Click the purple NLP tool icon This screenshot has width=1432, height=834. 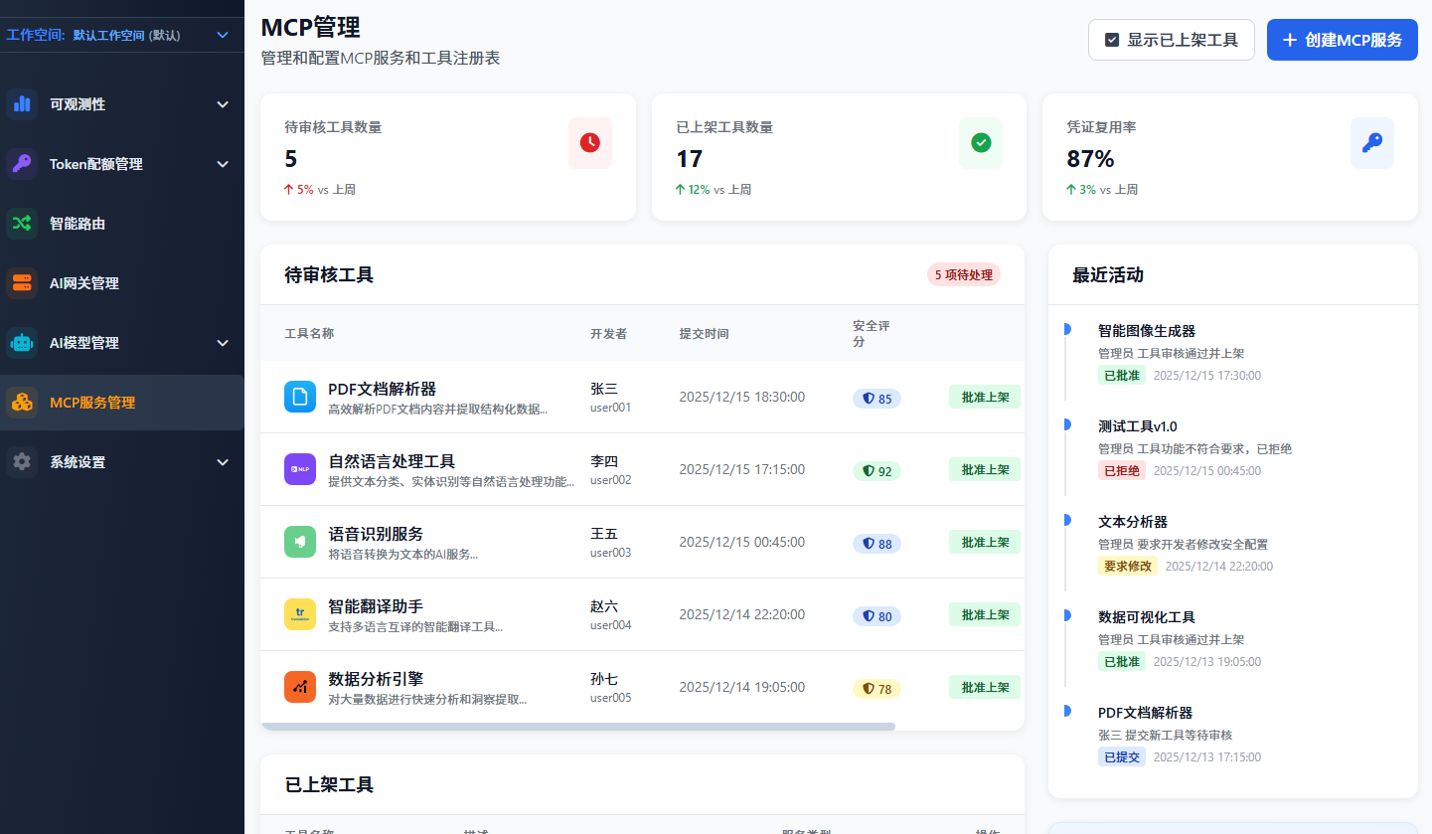[x=300, y=469]
